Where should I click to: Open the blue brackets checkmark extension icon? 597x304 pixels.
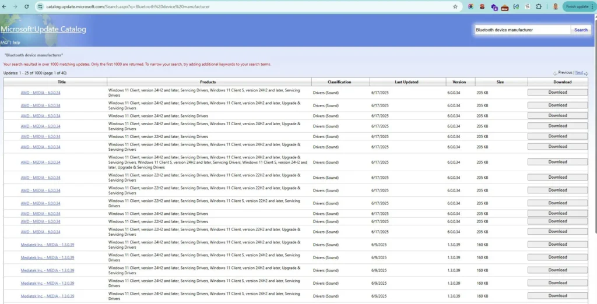click(x=517, y=6)
